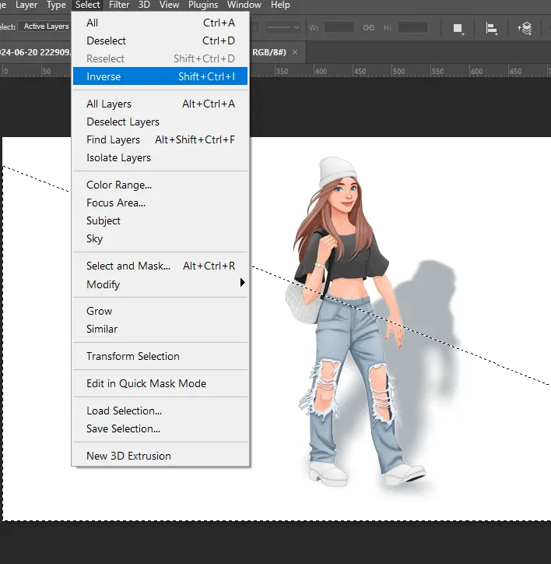This screenshot has width=551, height=564.
Task: Open Load Selection dialog
Action: [160, 411]
